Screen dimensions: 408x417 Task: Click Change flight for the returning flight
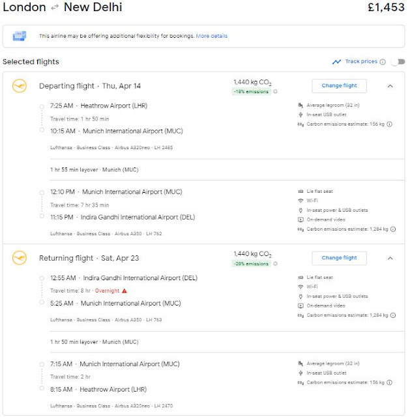tap(339, 258)
